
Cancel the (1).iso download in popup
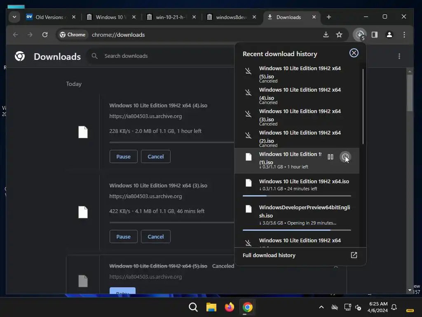(x=345, y=157)
